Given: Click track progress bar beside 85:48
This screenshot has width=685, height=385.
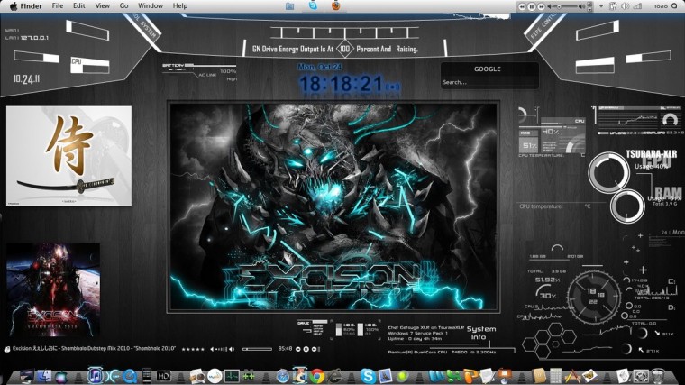Looking at the screenshot, I should [x=257, y=349].
